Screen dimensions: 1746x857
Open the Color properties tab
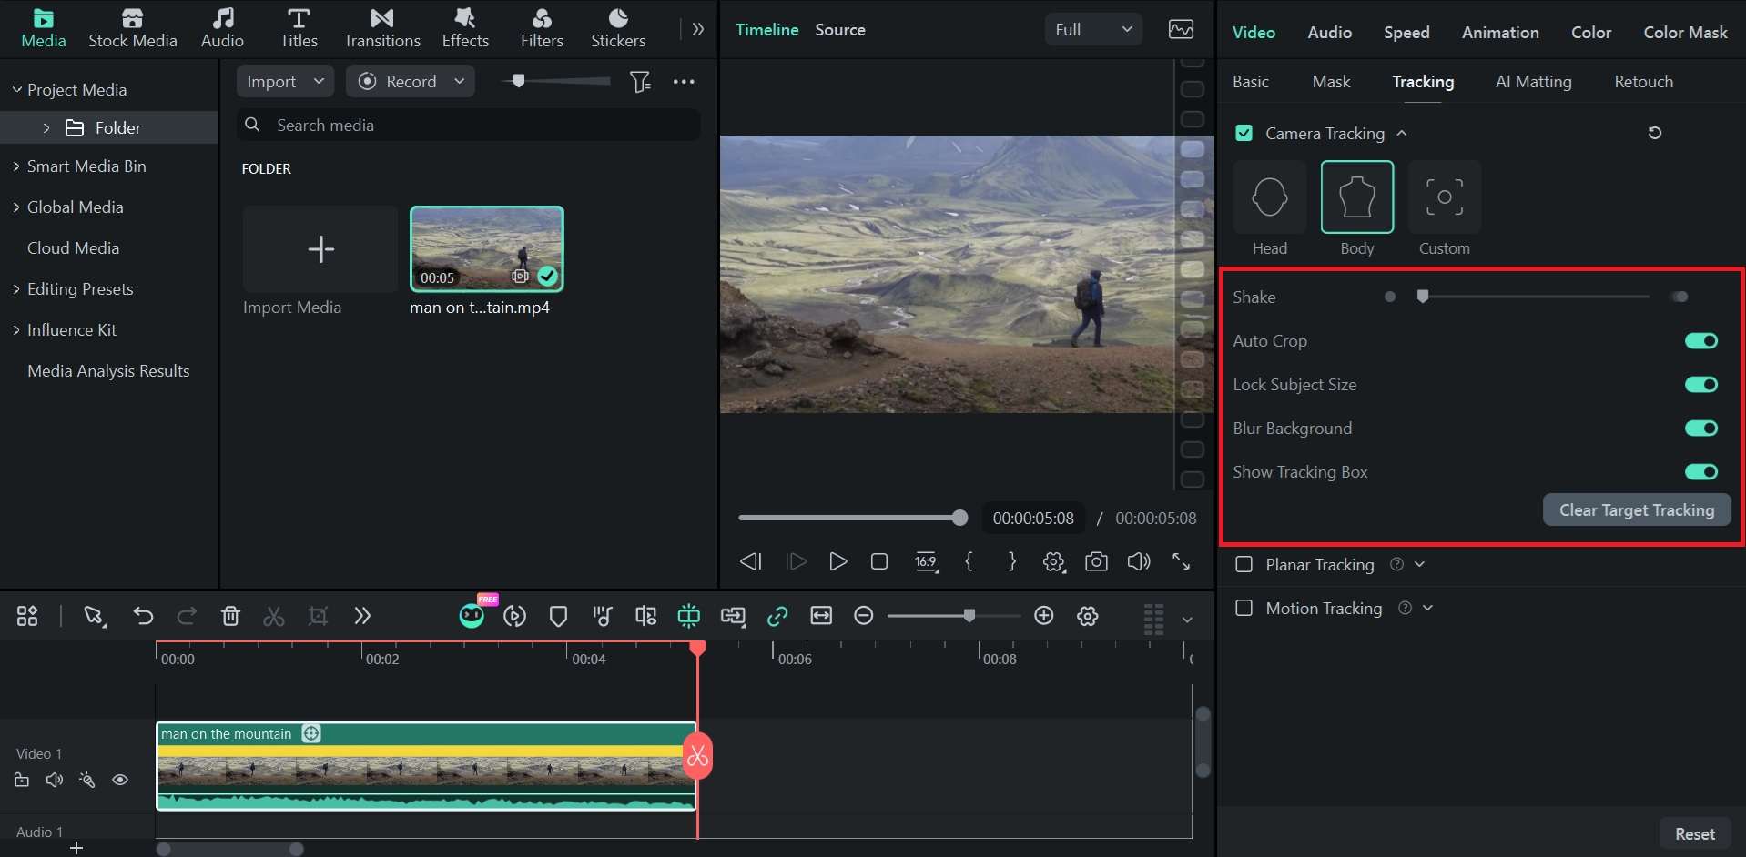pos(1590,32)
